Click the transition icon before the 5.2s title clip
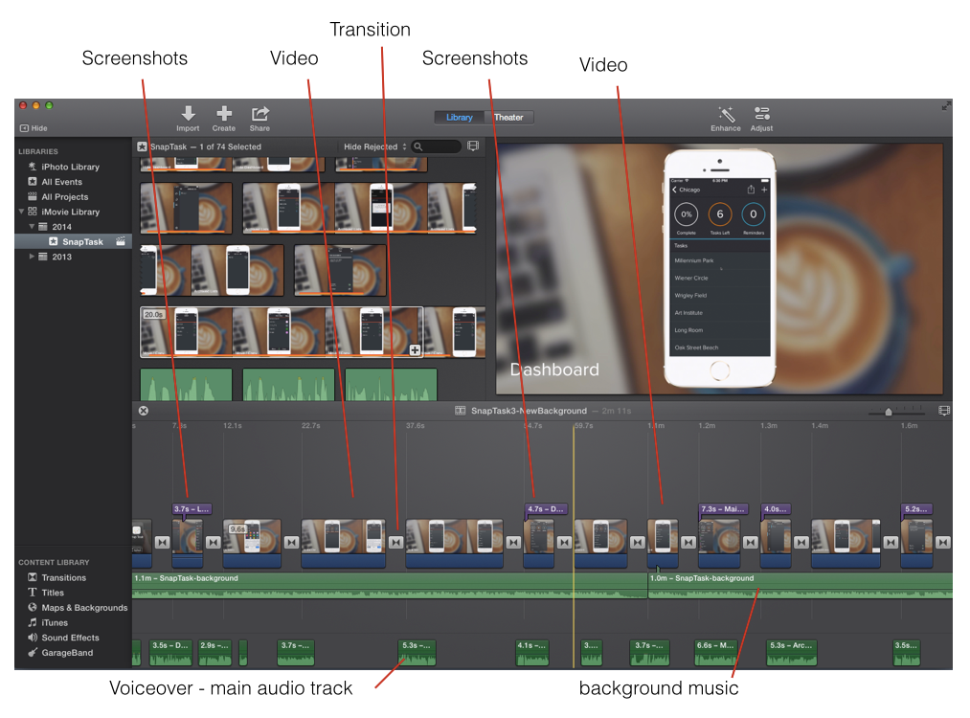 (891, 543)
